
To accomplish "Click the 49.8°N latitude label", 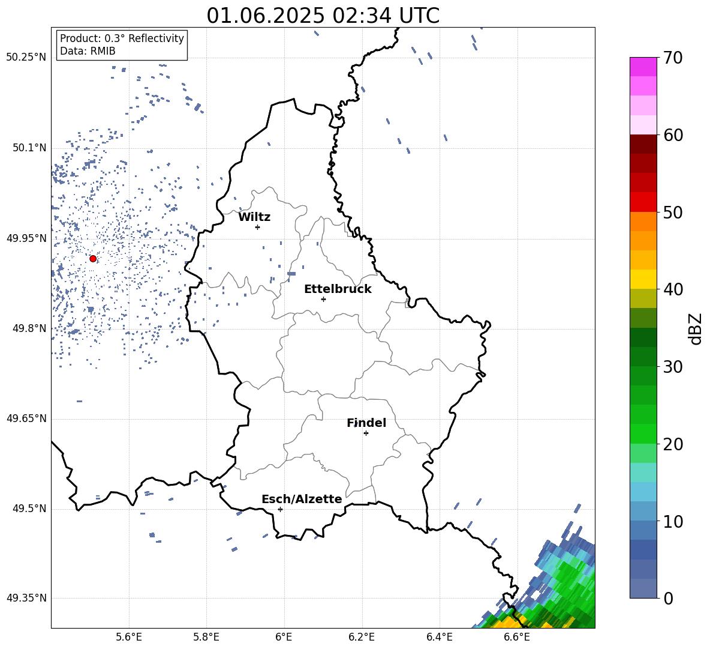I will click(29, 328).
